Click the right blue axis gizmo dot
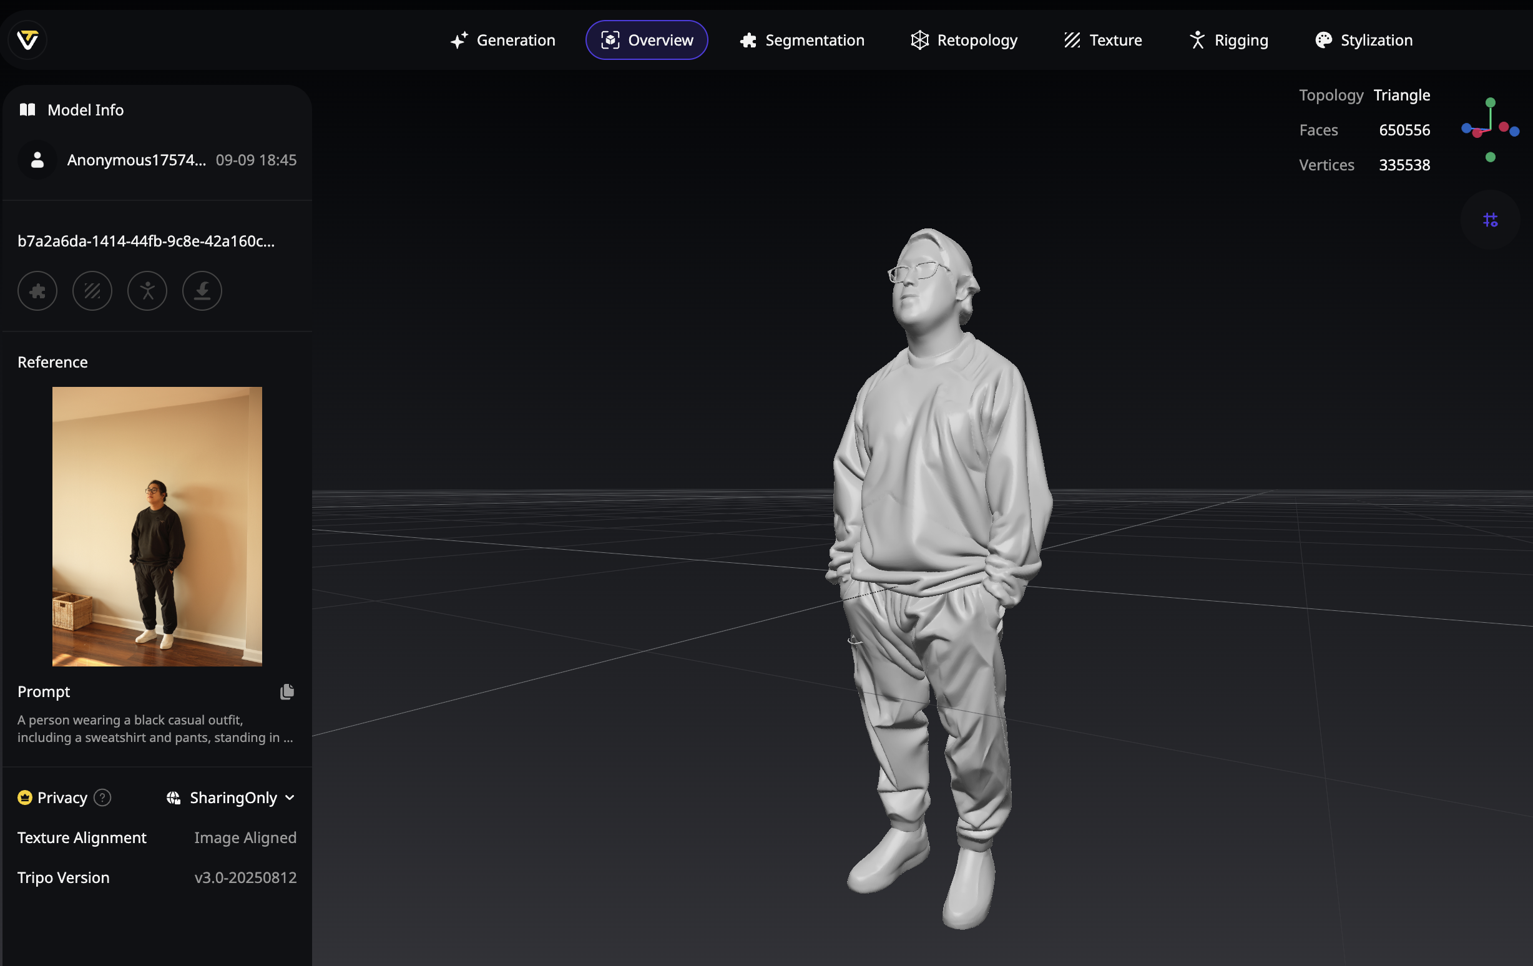The image size is (1533, 966). 1514,132
